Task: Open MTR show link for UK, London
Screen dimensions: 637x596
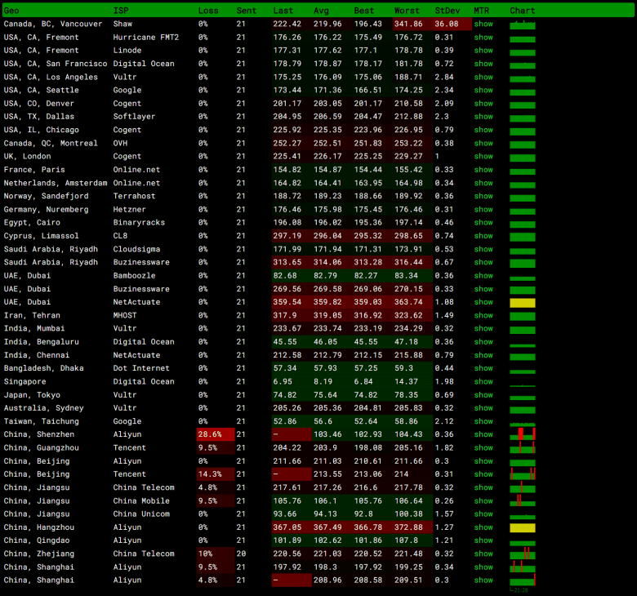Action: (x=483, y=157)
